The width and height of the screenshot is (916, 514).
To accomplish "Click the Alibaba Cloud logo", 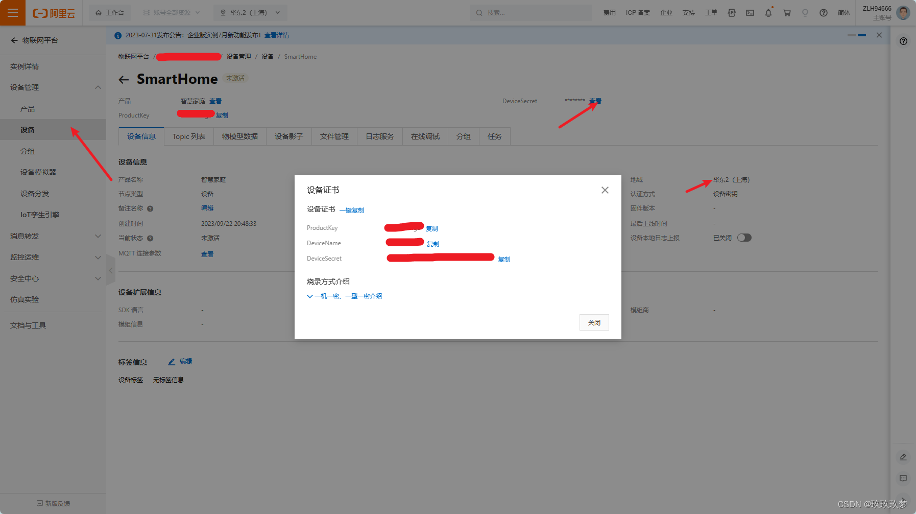I will click(x=54, y=13).
